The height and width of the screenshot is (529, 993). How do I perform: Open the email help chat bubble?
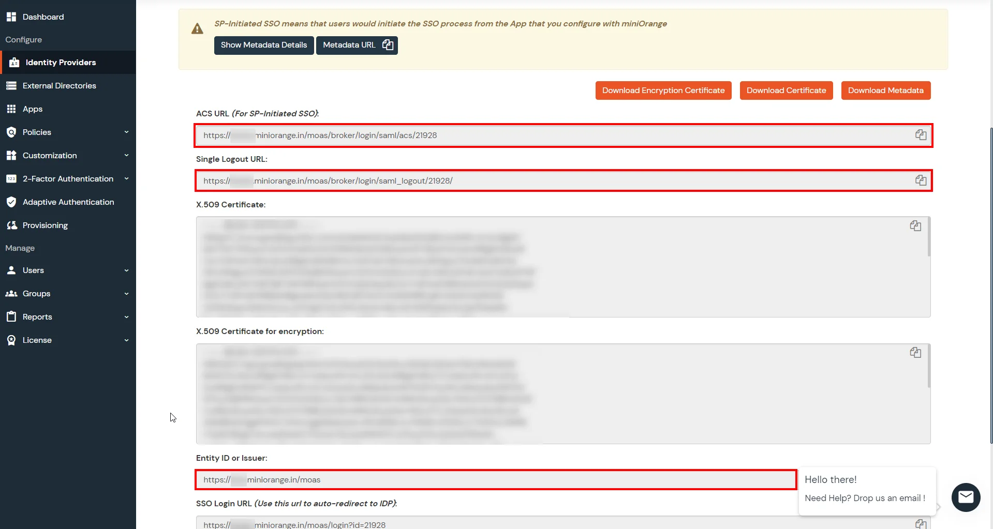point(966,497)
